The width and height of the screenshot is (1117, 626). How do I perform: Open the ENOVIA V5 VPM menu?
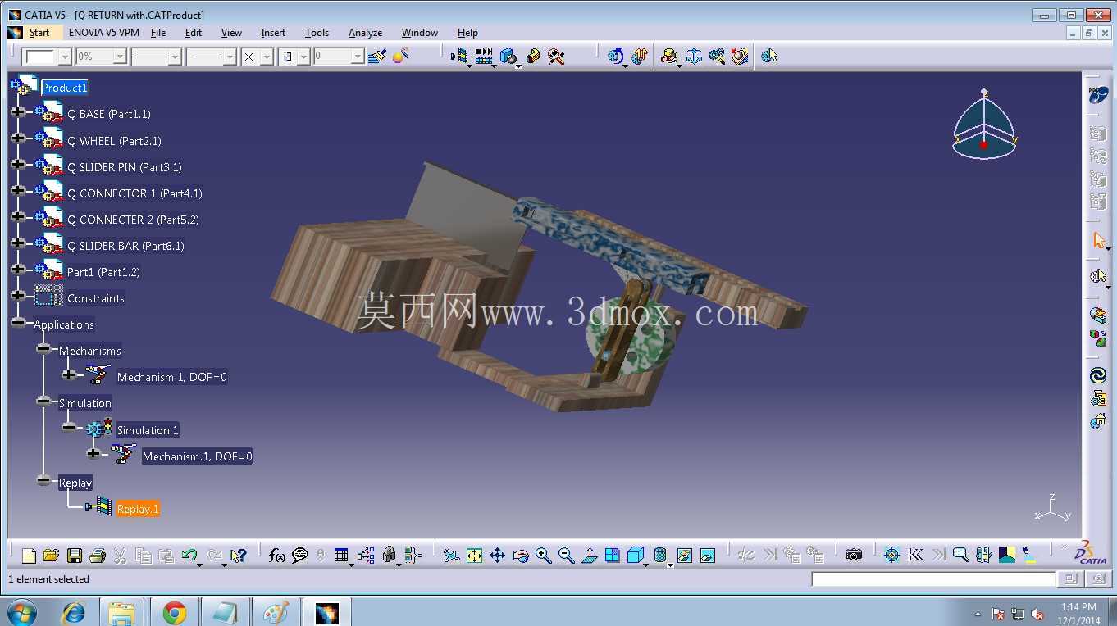tap(104, 33)
